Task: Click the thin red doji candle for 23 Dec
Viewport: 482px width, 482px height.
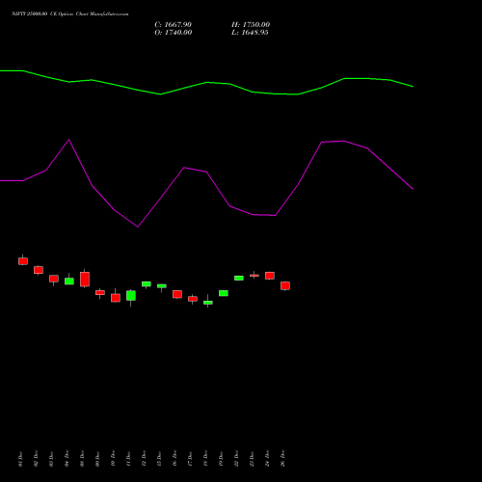Action: click(254, 276)
